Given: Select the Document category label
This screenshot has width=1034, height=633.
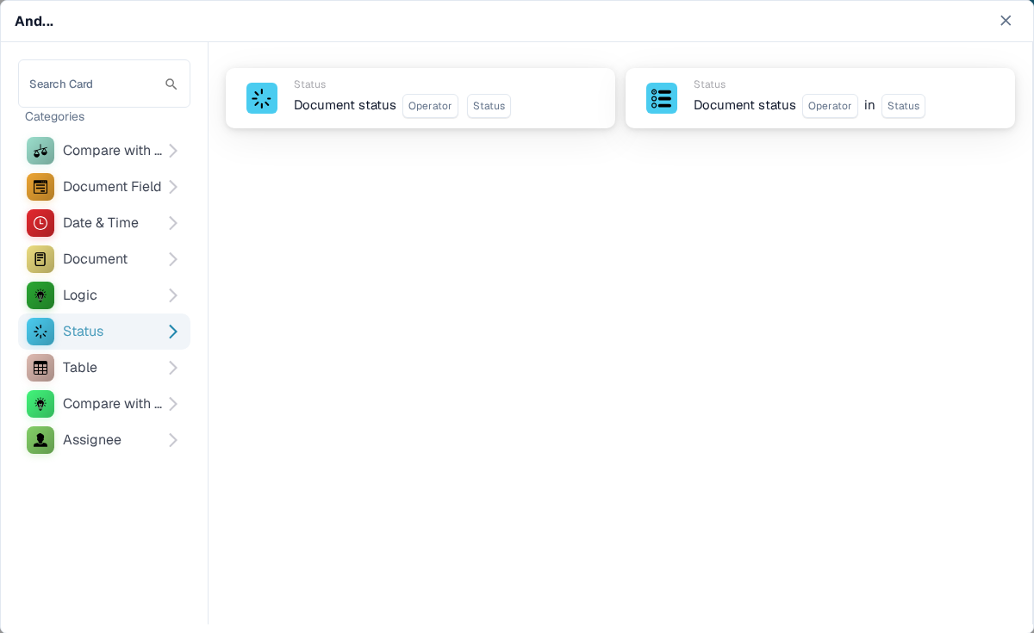Looking at the screenshot, I should tap(95, 259).
